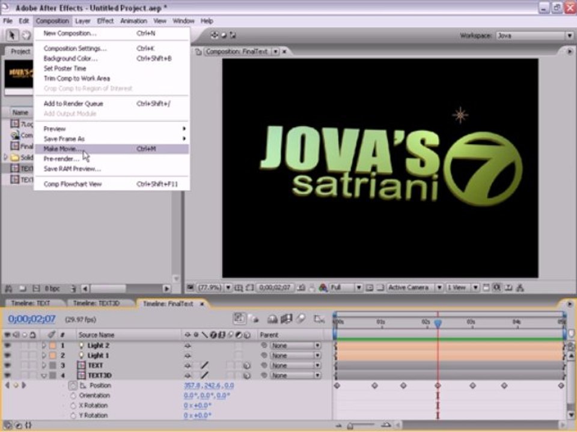Click the camera snapshot icon in viewer
Viewport: 577px width, 432px height.
click(301, 287)
